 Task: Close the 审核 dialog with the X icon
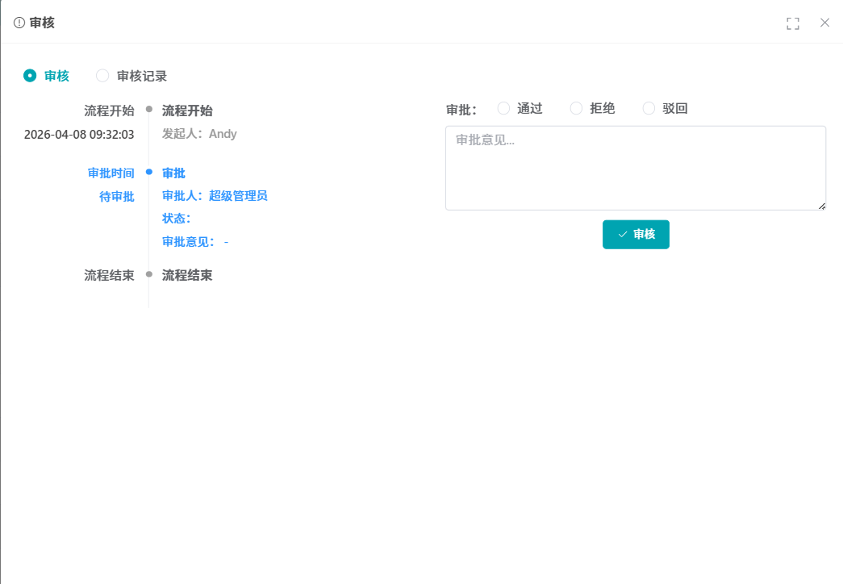coord(824,23)
